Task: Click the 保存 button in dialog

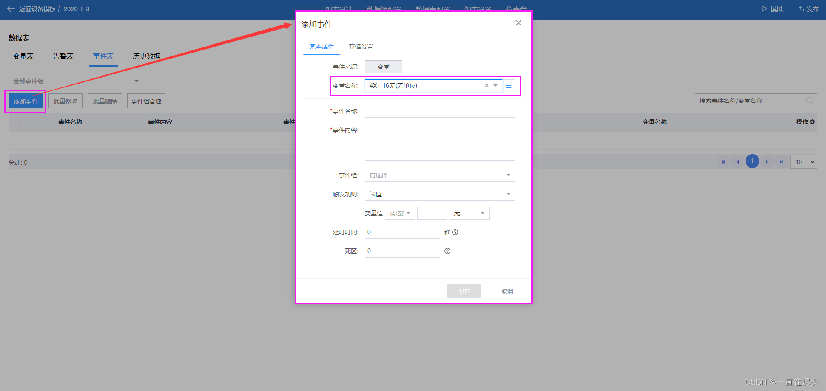Action: (464, 292)
